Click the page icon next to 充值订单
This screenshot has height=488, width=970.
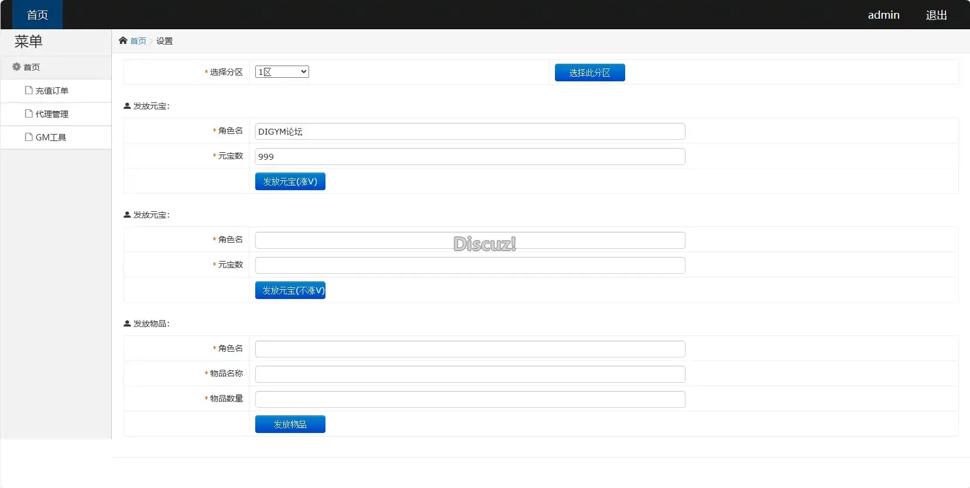coord(28,90)
